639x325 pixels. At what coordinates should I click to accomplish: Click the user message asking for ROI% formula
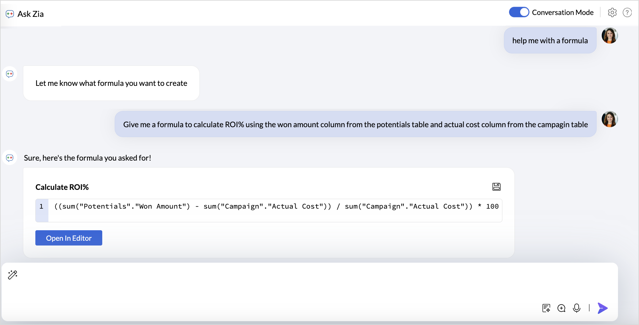[355, 124]
